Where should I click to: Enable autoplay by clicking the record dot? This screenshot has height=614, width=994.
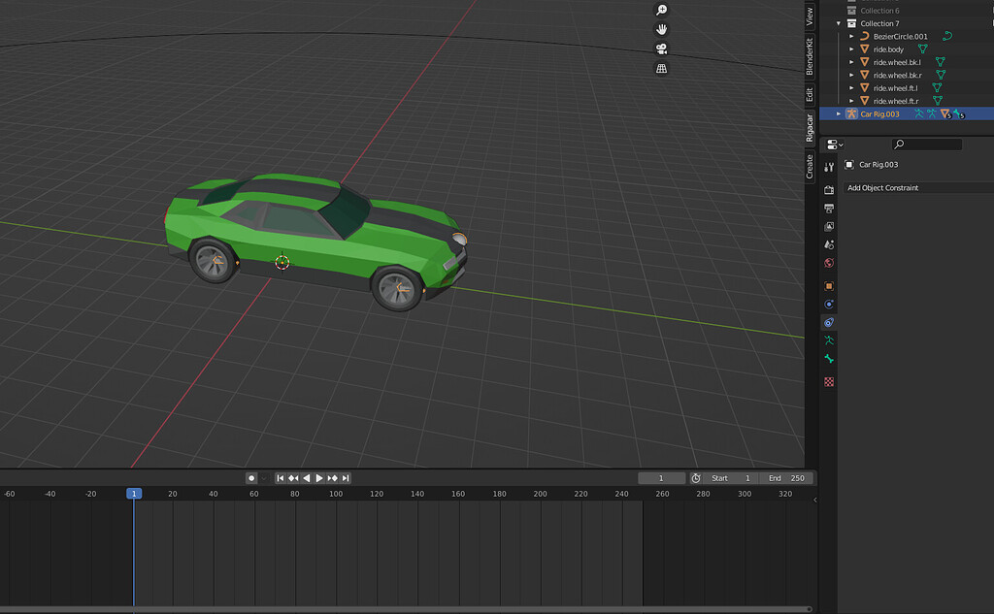click(x=249, y=477)
